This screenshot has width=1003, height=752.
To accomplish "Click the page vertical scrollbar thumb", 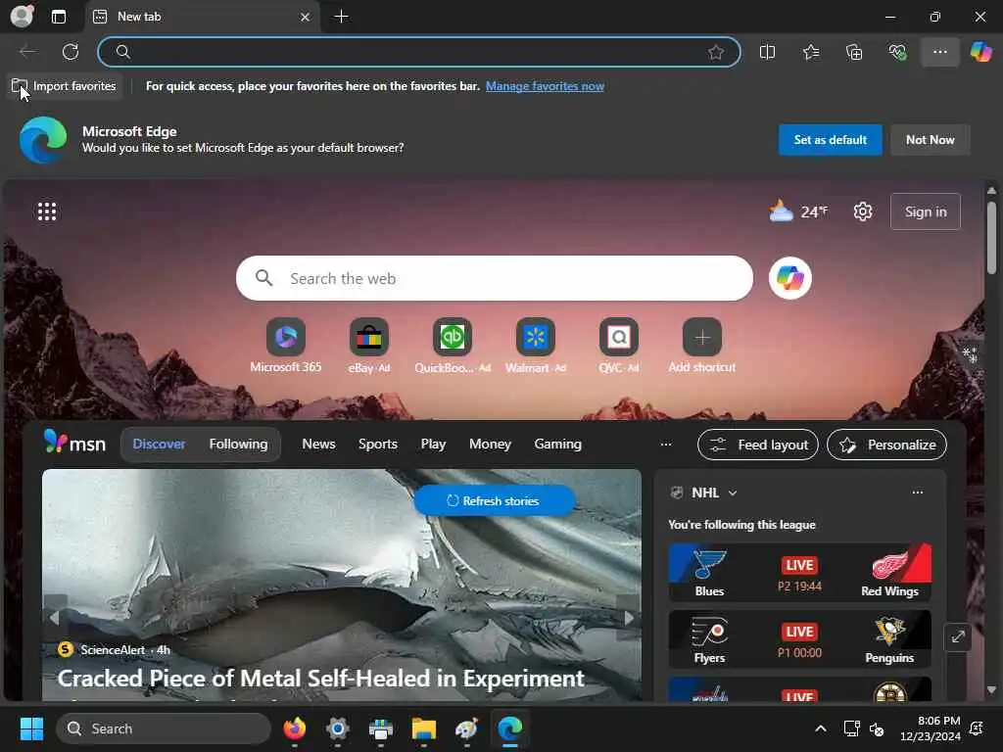I will (x=991, y=237).
